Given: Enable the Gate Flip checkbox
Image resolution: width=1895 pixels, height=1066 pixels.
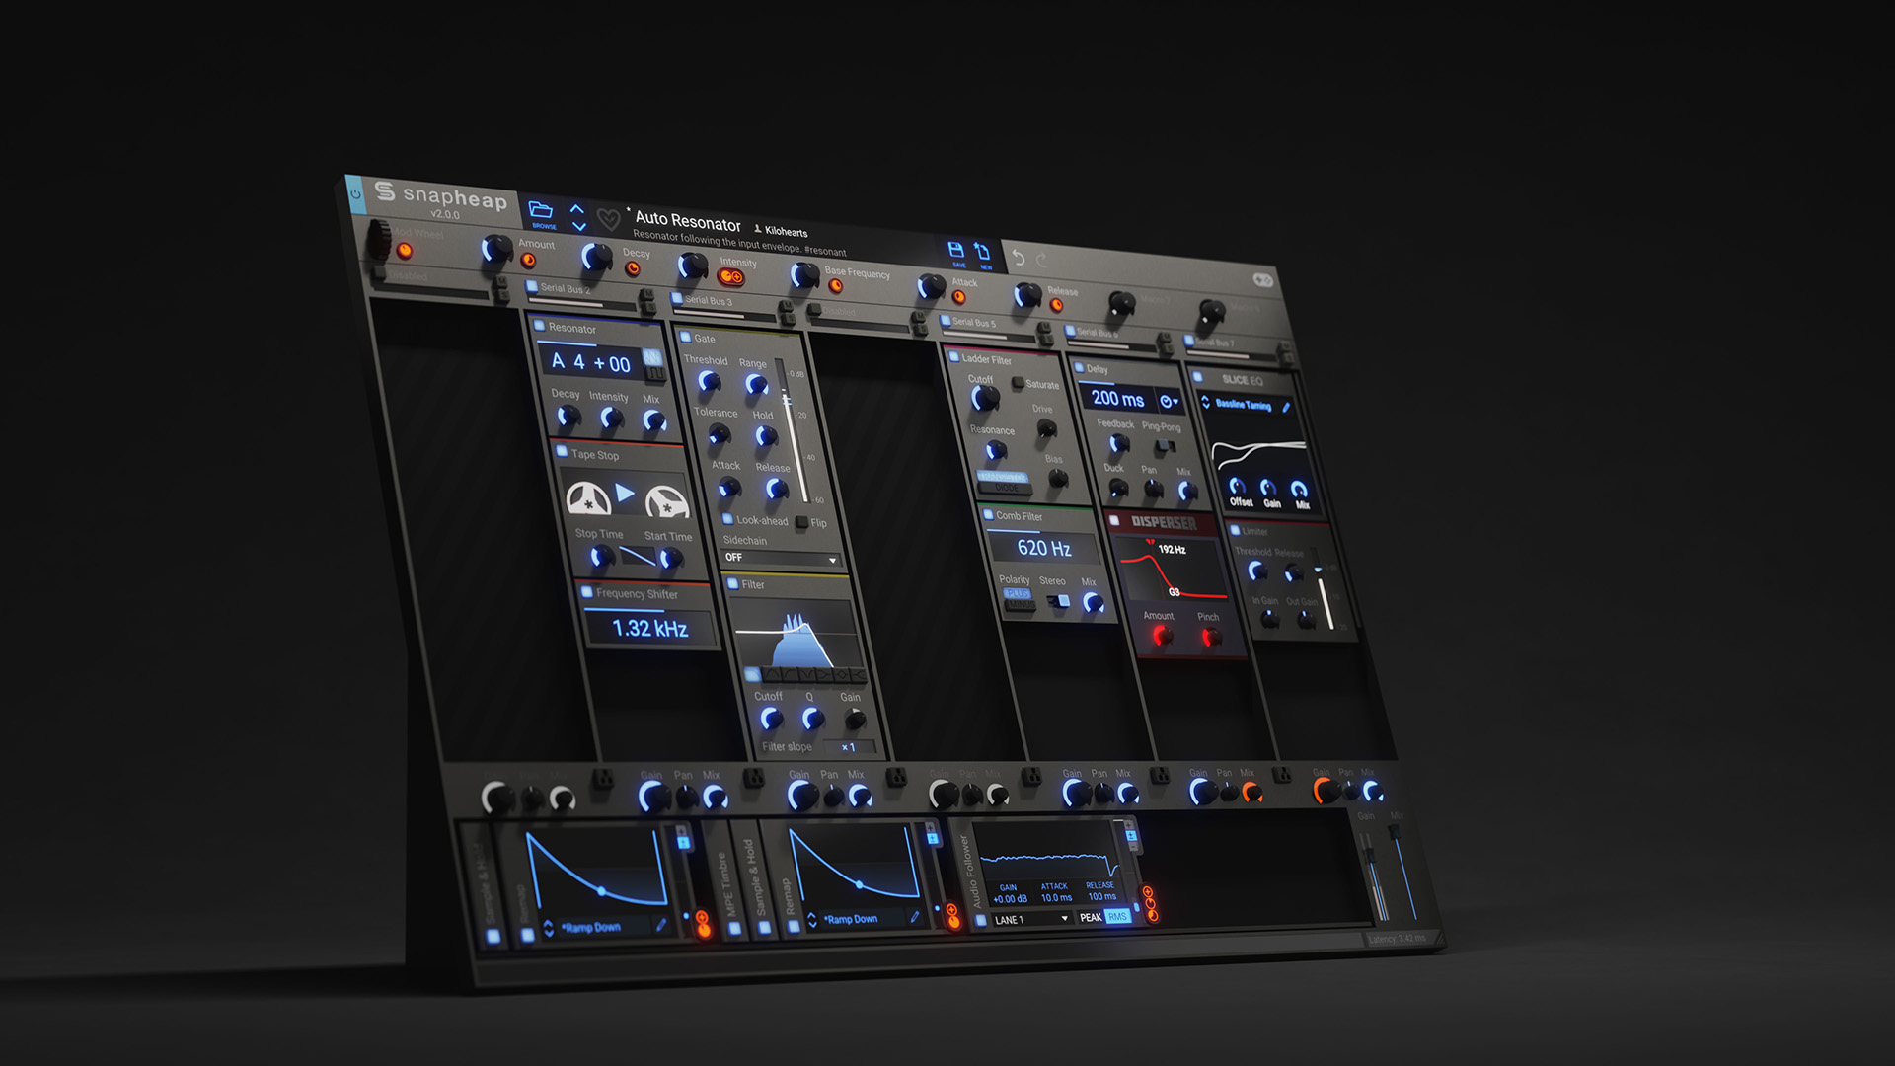Looking at the screenshot, I should point(802,522).
